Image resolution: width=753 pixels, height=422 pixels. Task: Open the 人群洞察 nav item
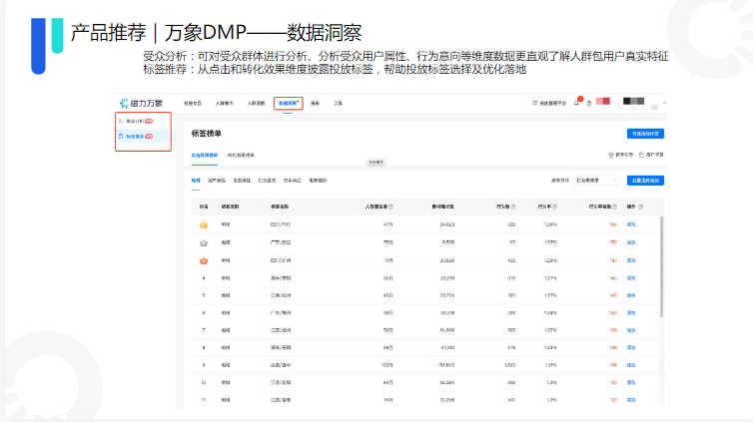click(256, 103)
